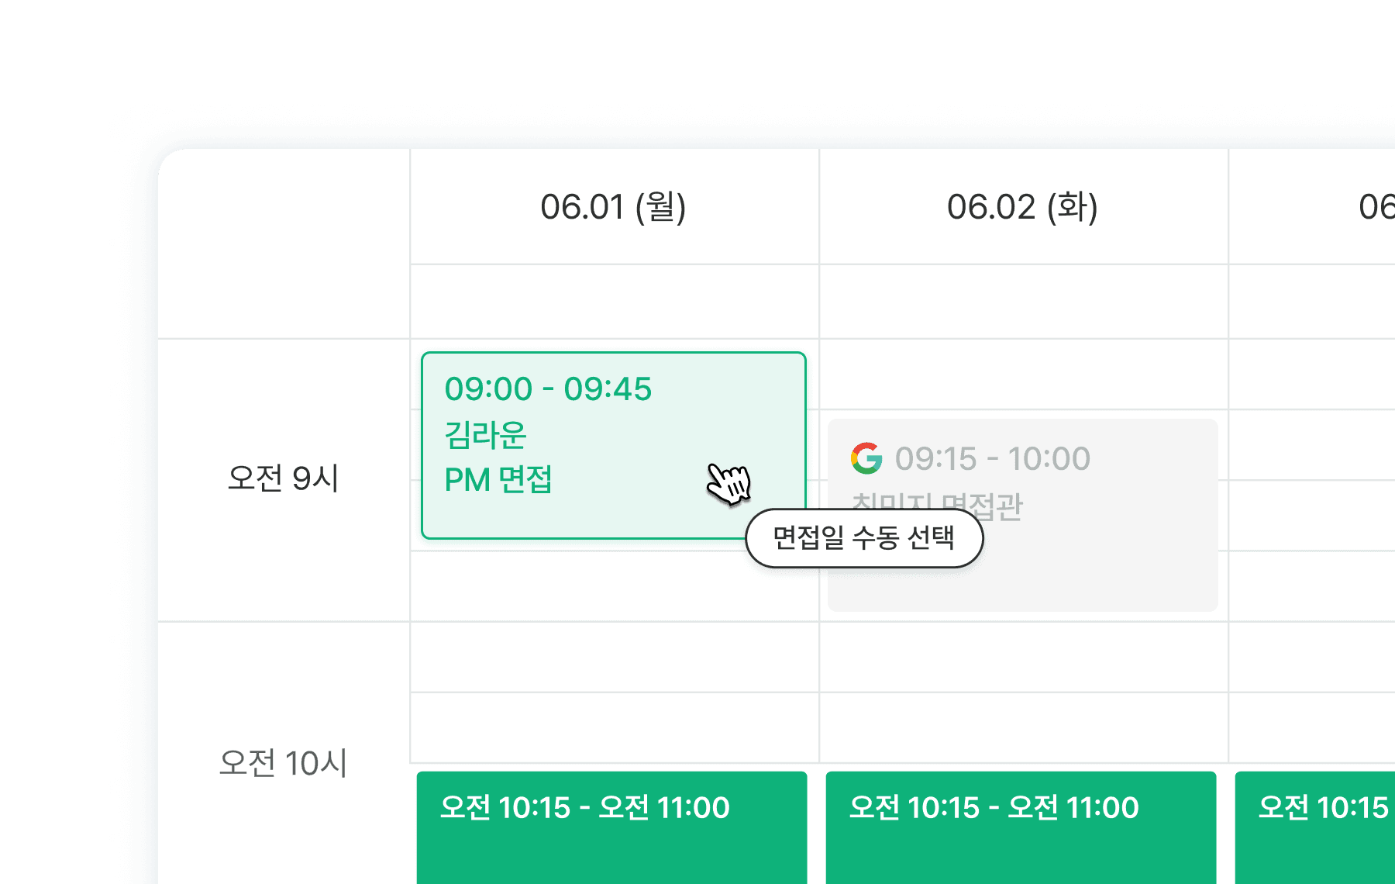This screenshot has width=1395, height=884.
Task: Click the Google Calendar icon on the grayed event
Action: click(866, 459)
